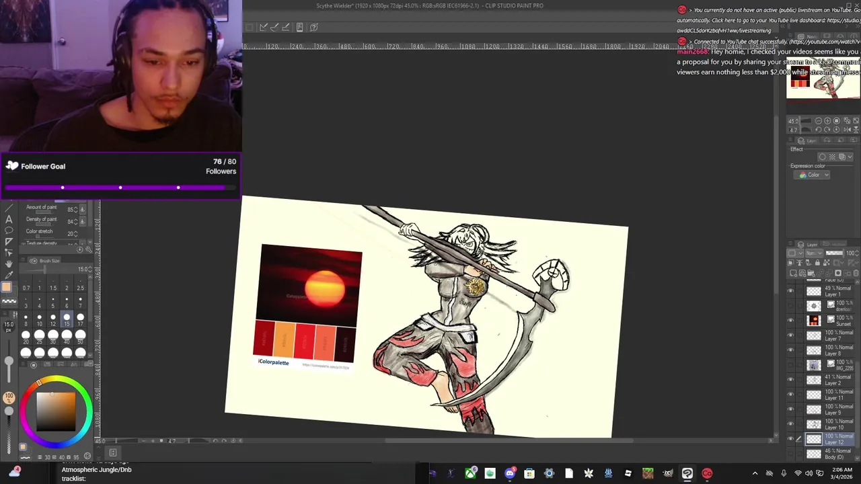
Task: Select the Body (O) layer
Action: point(830,454)
